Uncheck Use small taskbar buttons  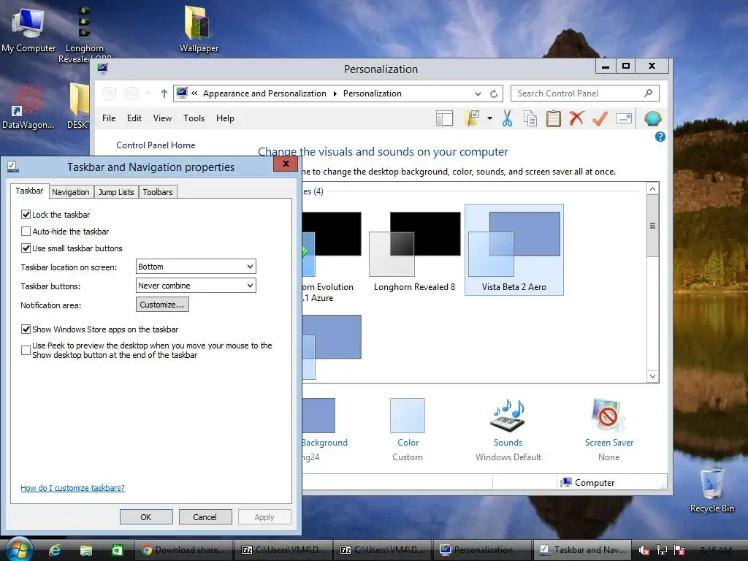26,248
